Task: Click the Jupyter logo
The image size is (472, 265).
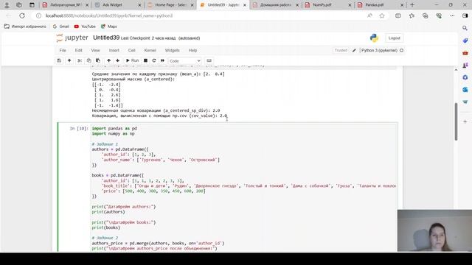Action: [72, 38]
